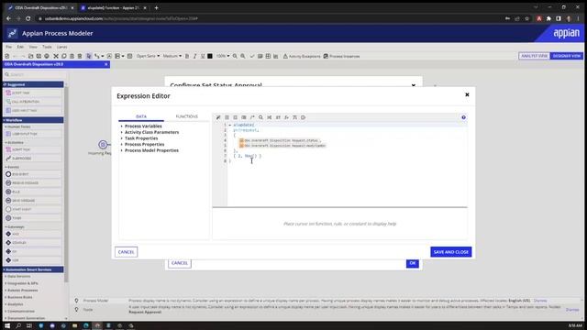587x330 pixels.
Task: Select Timer event in palette
Action: [x=33, y=218]
